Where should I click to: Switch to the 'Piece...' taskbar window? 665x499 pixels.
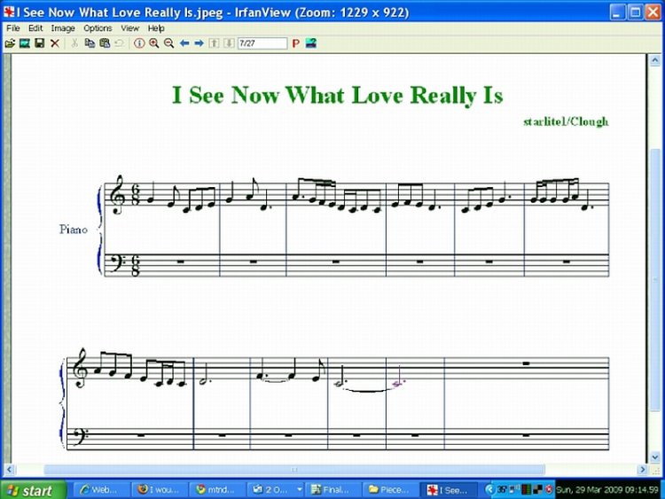(x=387, y=489)
